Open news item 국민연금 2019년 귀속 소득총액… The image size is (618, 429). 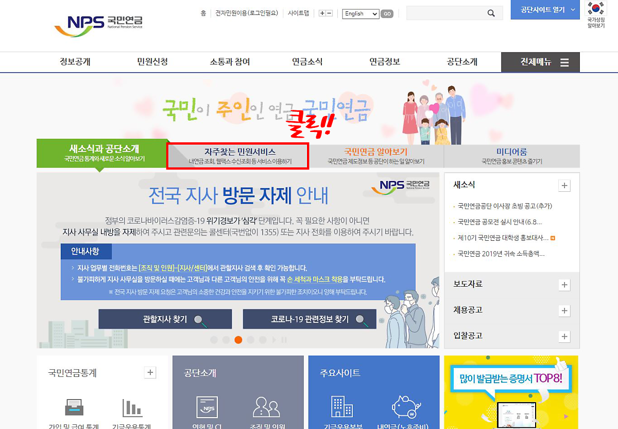point(501,254)
